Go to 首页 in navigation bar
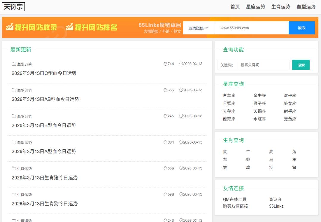Viewport: 321px width, 222px height. [x=235, y=7]
